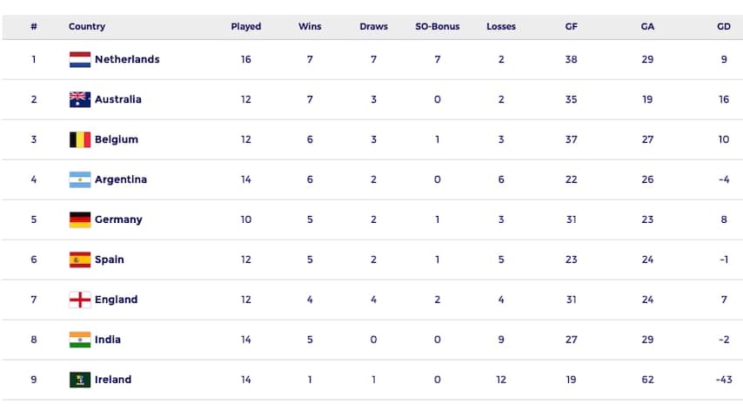Select the Belgium flag icon
Image resolution: width=743 pixels, height=418 pixels.
coord(80,139)
